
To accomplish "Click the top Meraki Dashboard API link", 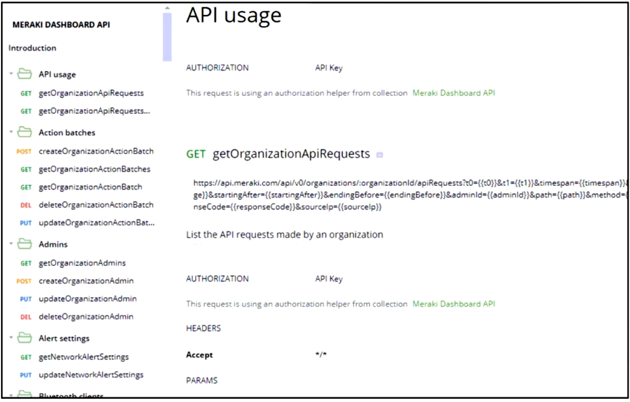I will (453, 93).
